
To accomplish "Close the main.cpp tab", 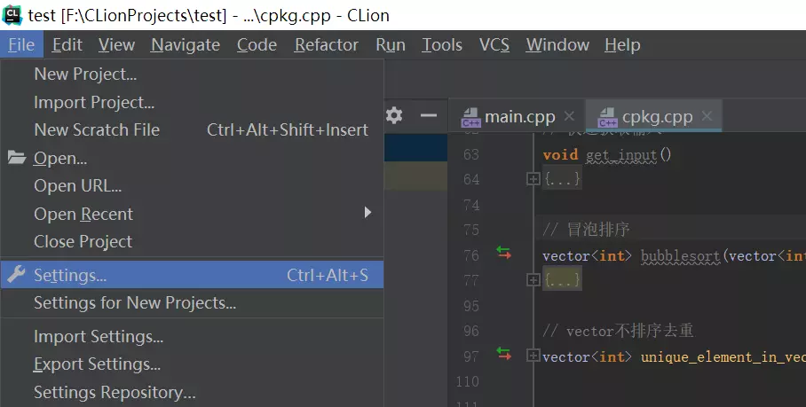I will 569,116.
